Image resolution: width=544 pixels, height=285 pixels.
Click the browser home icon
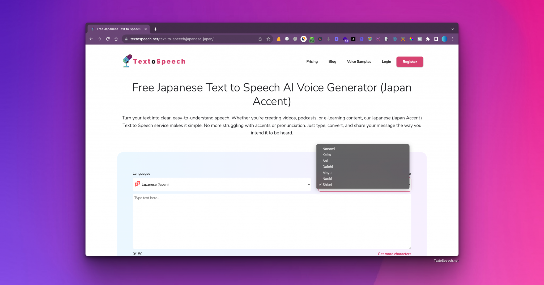116,39
